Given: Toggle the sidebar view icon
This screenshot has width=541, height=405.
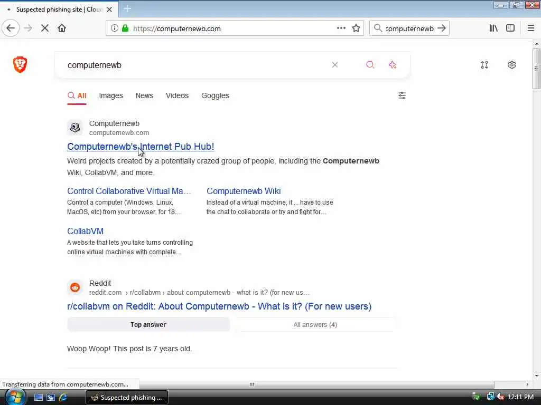Looking at the screenshot, I should (510, 28).
